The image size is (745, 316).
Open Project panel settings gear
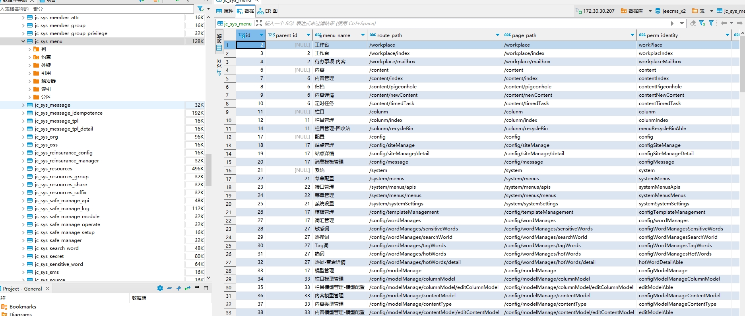(160, 288)
